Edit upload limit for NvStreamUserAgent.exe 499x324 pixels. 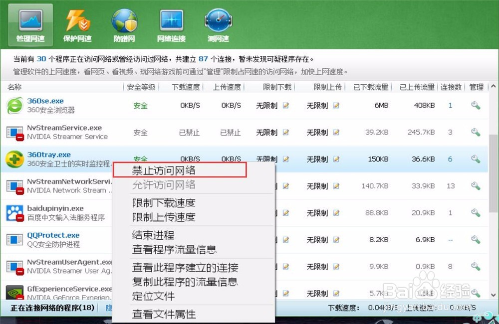pyautogui.click(x=336, y=267)
